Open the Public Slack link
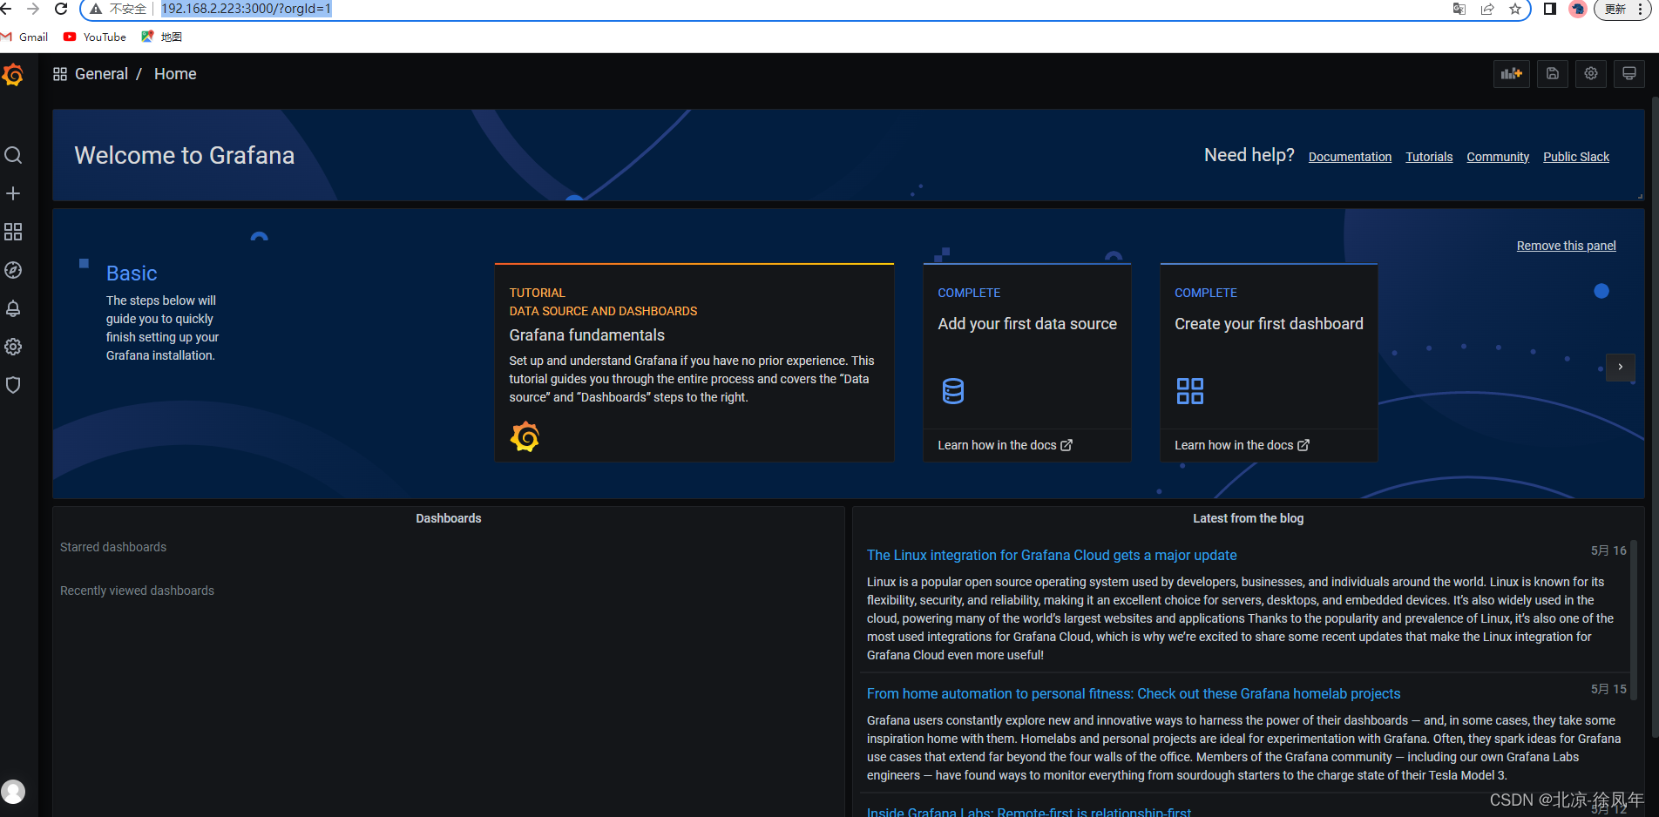 click(1576, 157)
